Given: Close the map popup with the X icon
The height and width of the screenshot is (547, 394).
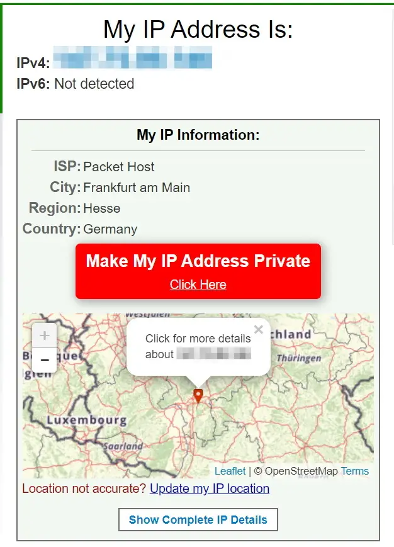Looking at the screenshot, I should click(258, 329).
